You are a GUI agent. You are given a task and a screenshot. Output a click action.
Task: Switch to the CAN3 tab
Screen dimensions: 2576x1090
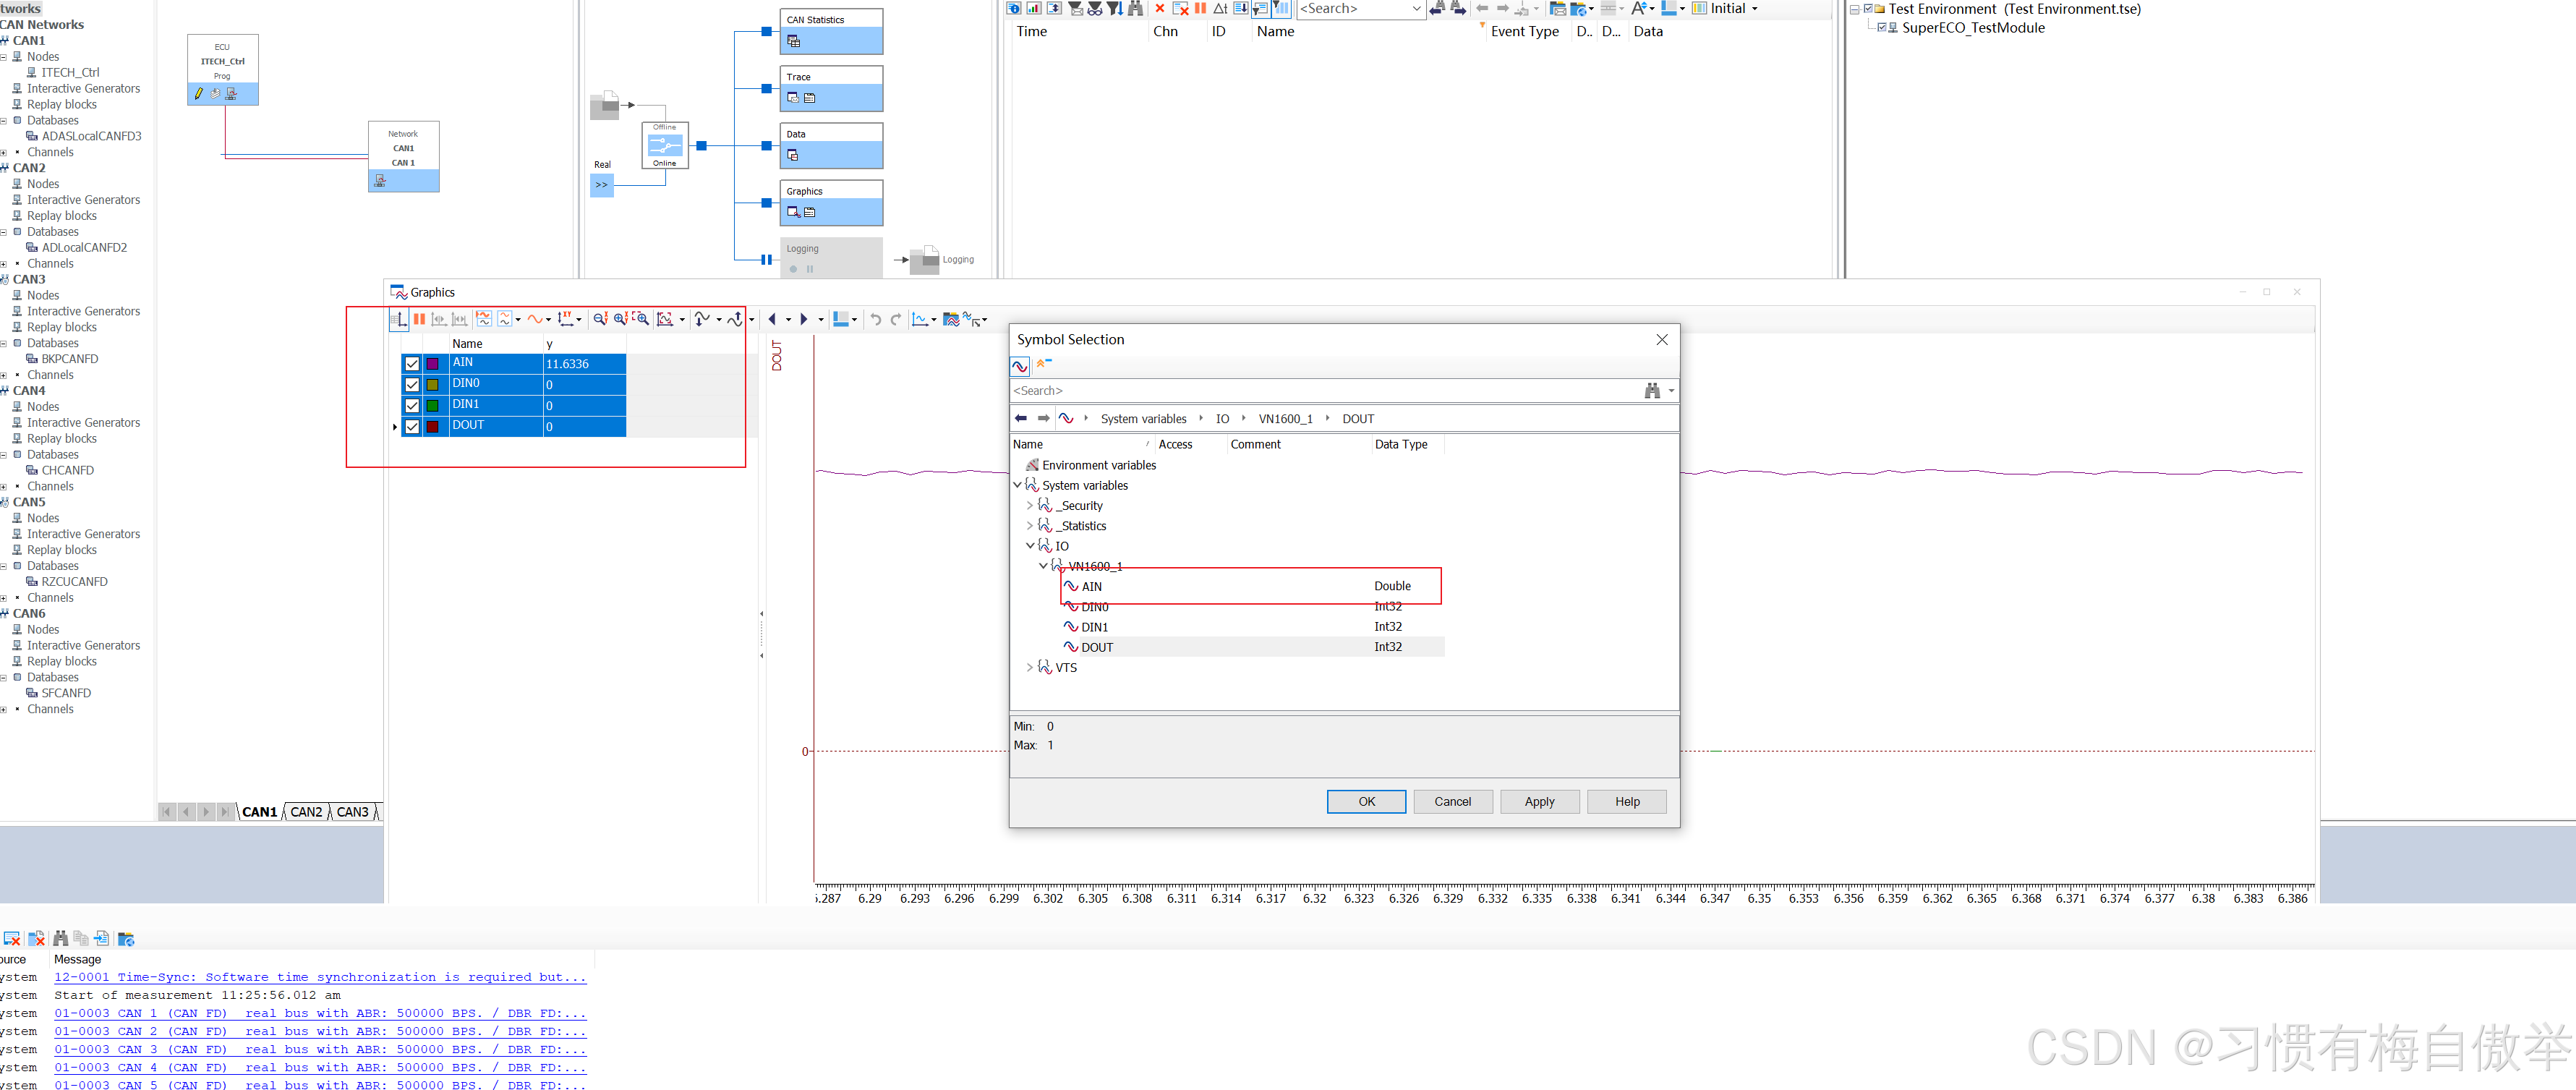(x=352, y=812)
